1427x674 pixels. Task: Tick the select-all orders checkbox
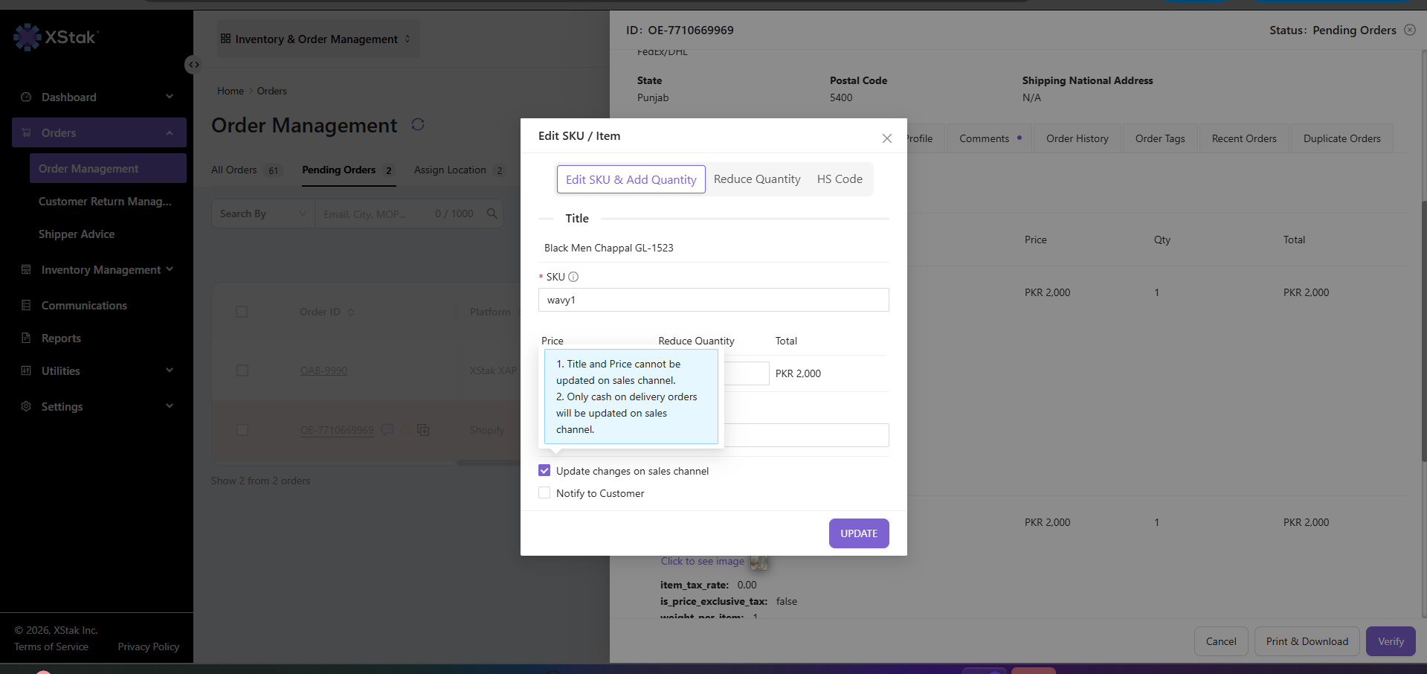point(242,312)
